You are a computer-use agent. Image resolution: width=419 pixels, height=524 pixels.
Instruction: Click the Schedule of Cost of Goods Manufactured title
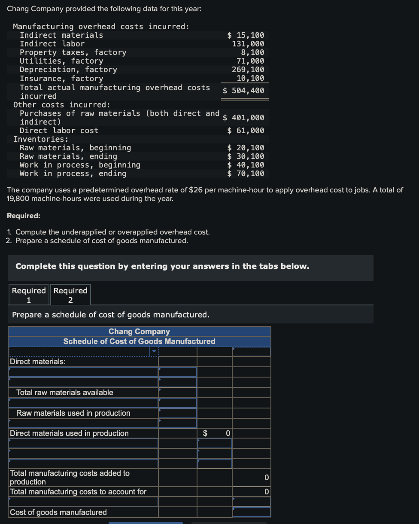click(x=139, y=341)
